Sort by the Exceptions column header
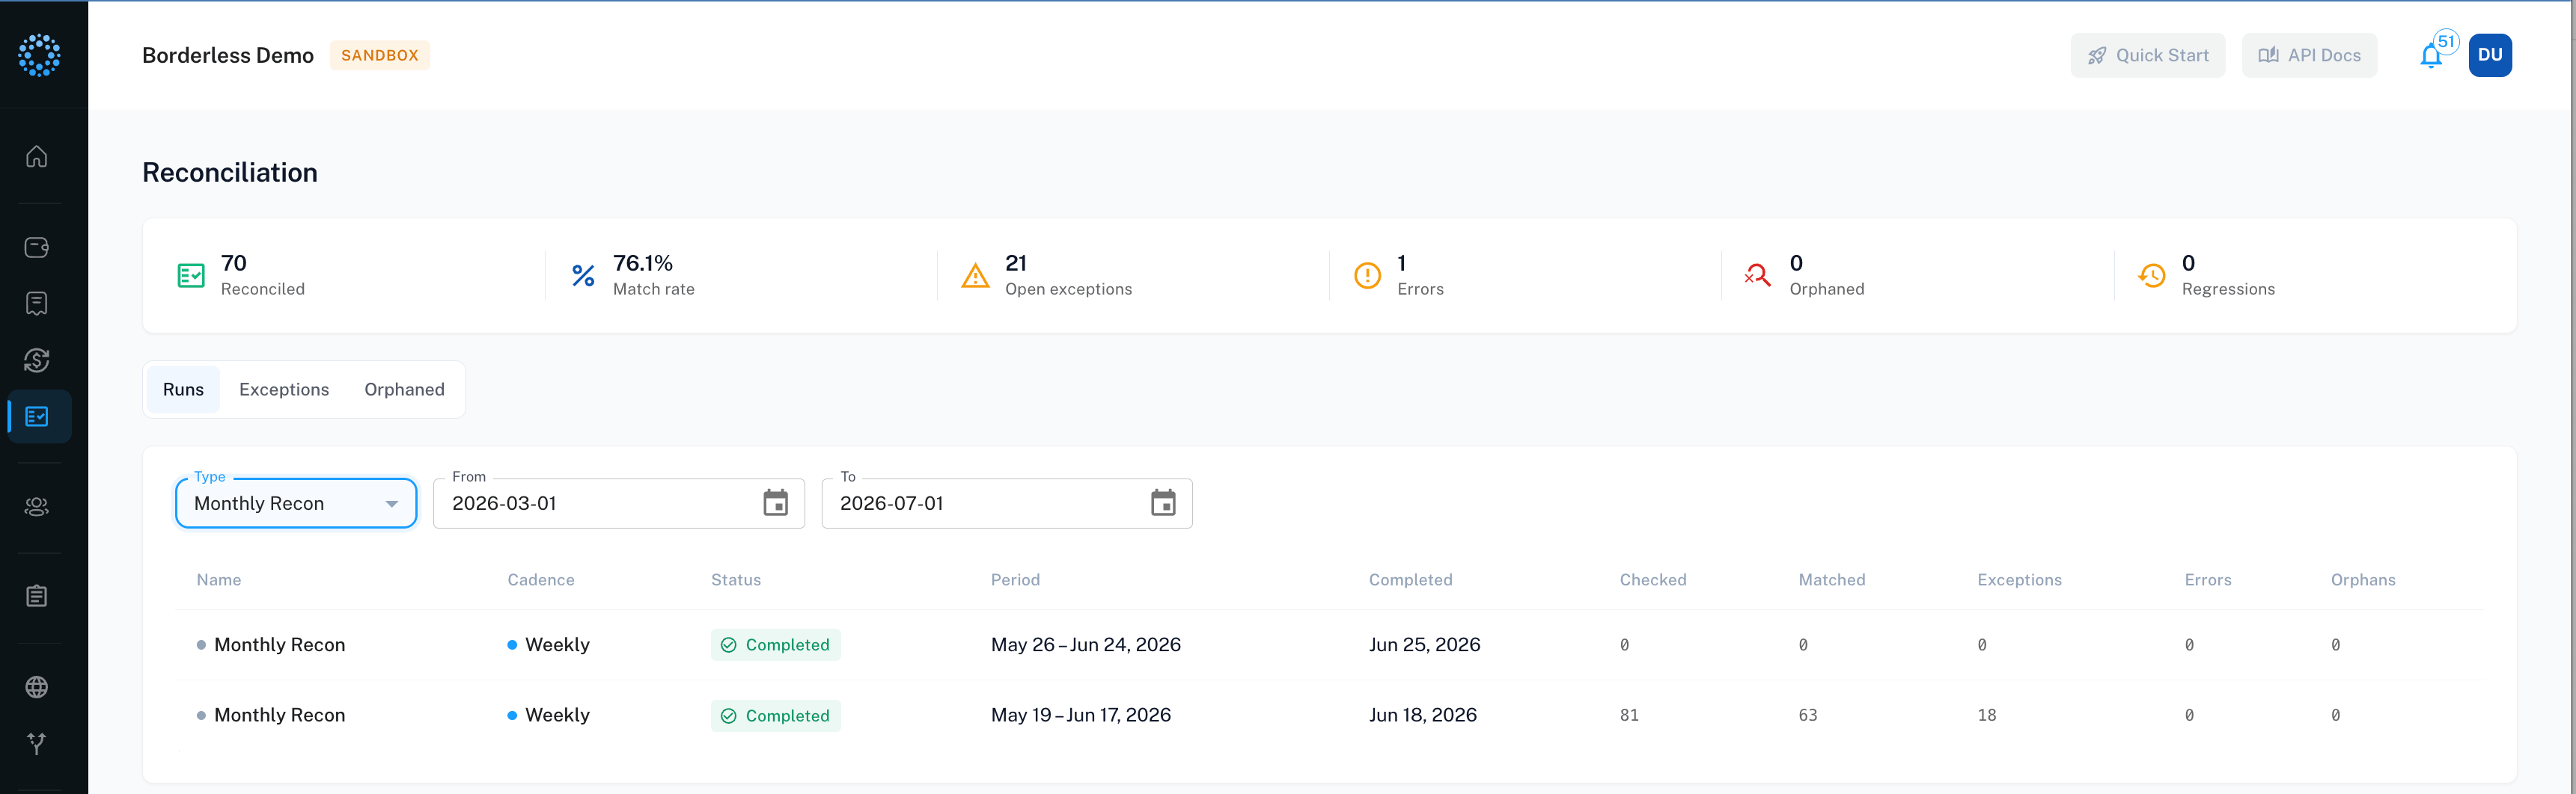Viewport: 2576px width, 794px height. click(x=2019, y=580)
